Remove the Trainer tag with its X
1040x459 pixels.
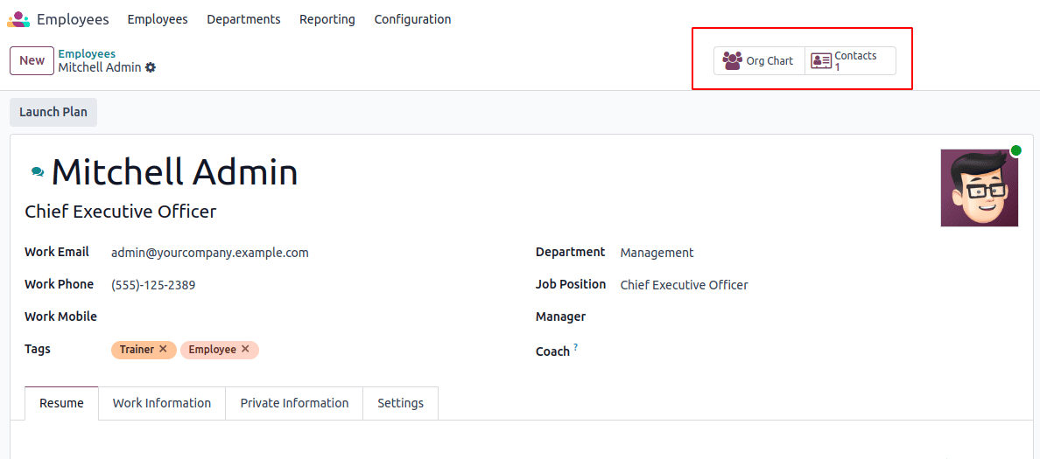[x=163, y=349]
